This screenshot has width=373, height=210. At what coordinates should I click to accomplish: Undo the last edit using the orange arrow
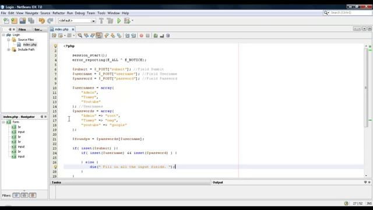tap(41, 21)
